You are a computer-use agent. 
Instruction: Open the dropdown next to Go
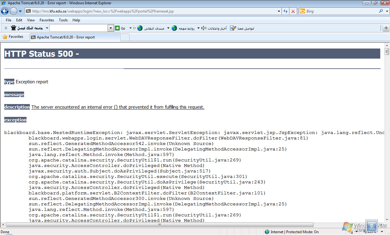pyautogui.click(x=130, y=28)
